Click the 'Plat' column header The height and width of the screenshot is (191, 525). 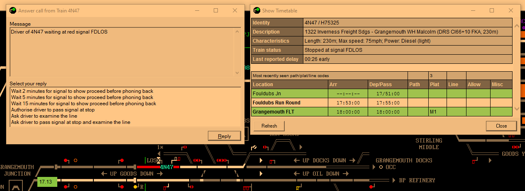(x=437, y=85)
